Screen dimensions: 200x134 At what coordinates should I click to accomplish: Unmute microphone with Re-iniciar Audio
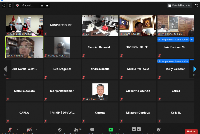pos(10,130)
